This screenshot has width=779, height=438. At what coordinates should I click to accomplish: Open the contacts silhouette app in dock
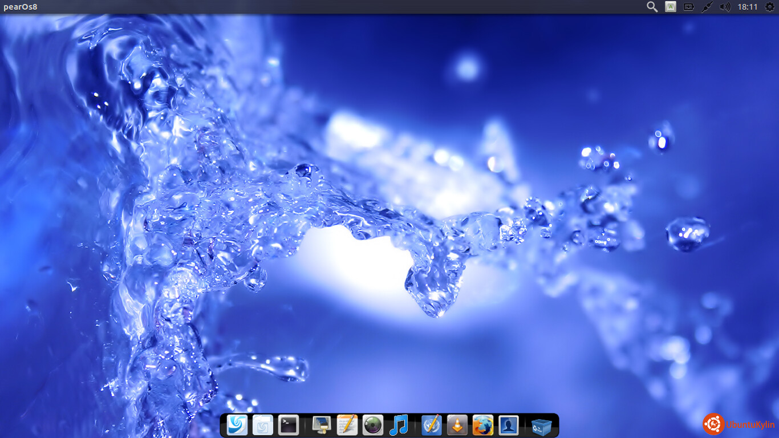tap(508, 425)
